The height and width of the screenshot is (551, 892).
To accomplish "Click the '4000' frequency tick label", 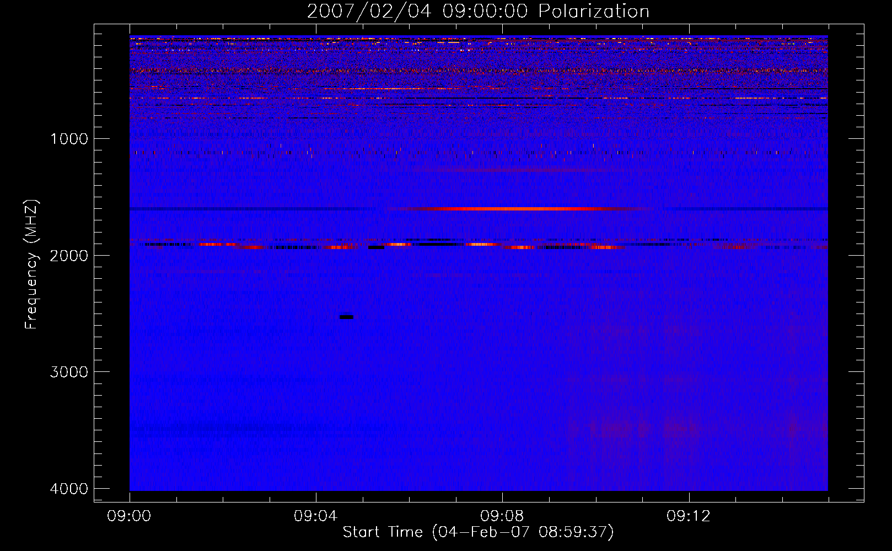I will pos(69,489).
